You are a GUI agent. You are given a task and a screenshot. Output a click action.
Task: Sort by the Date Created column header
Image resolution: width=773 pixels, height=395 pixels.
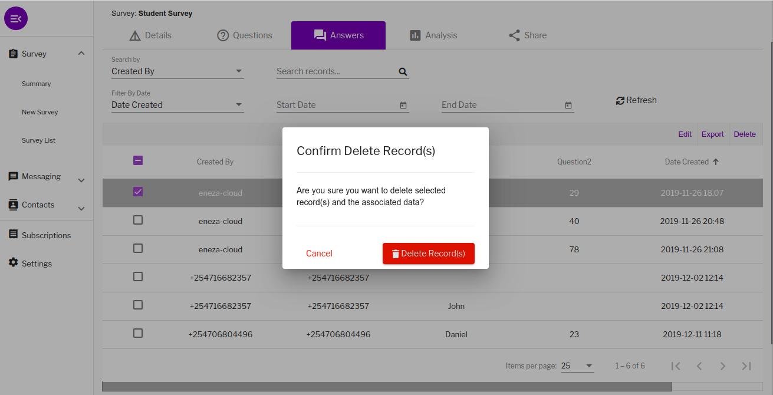click(687, 162)
